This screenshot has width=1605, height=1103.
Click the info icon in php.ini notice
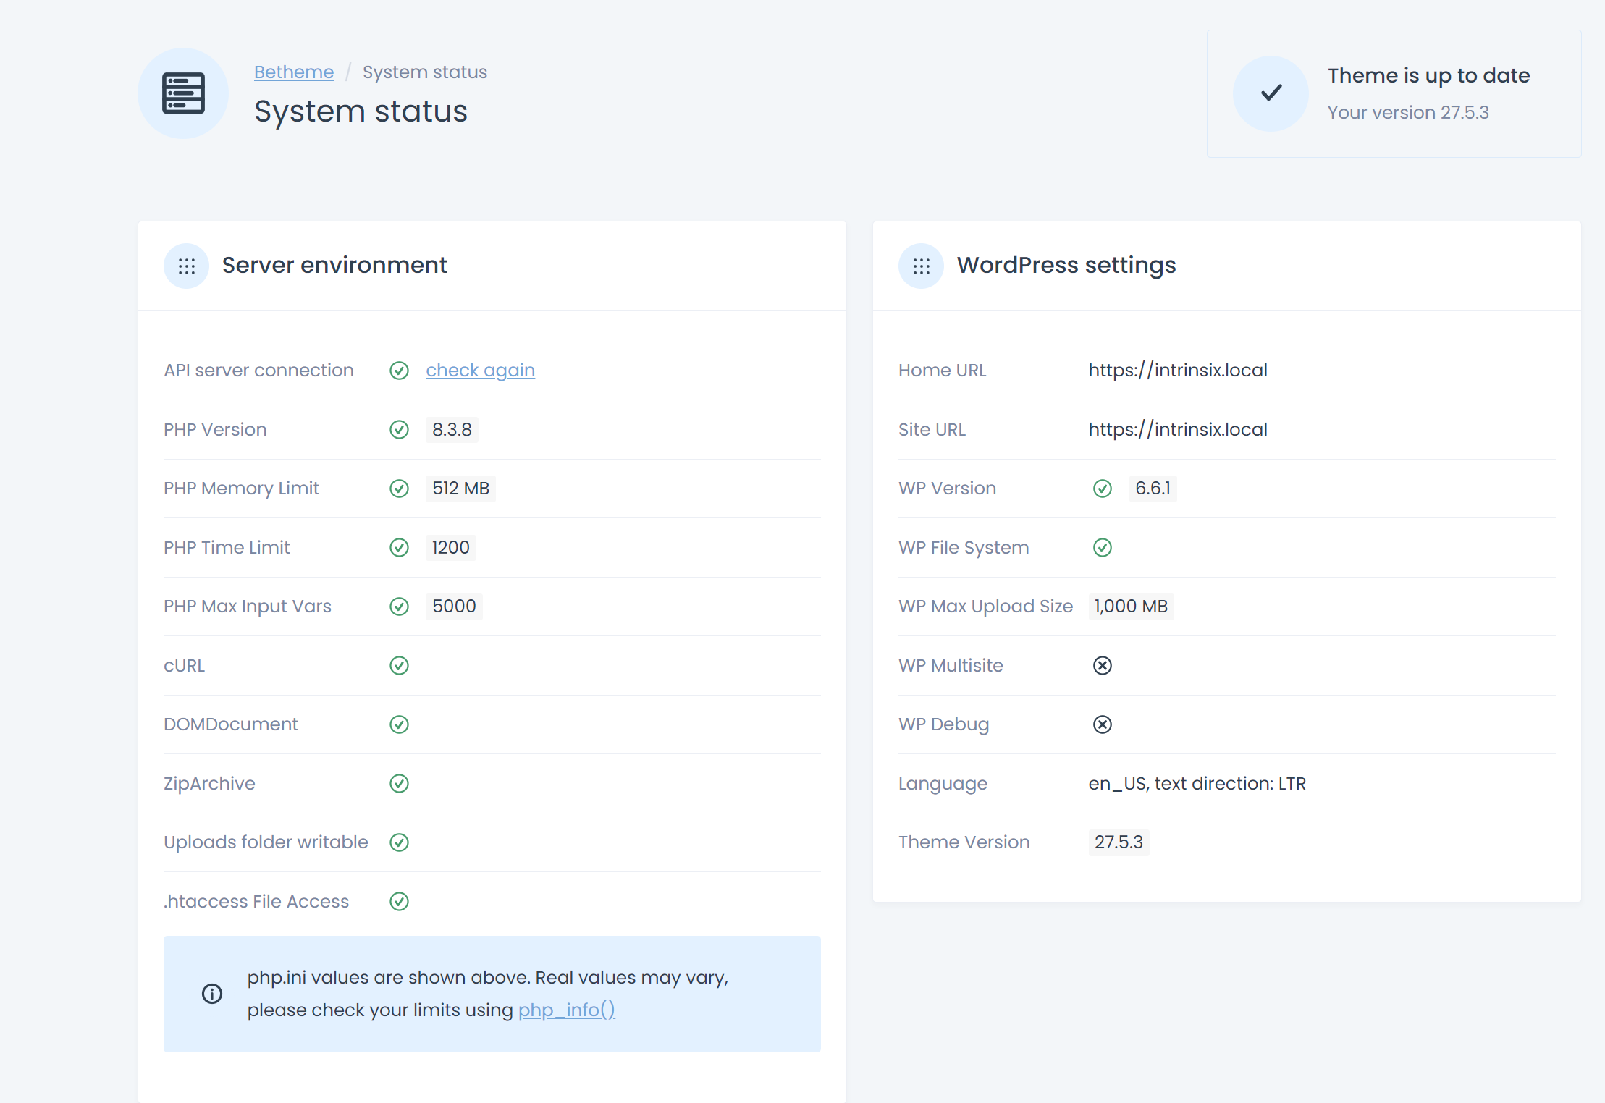click(x=212, y=994)
